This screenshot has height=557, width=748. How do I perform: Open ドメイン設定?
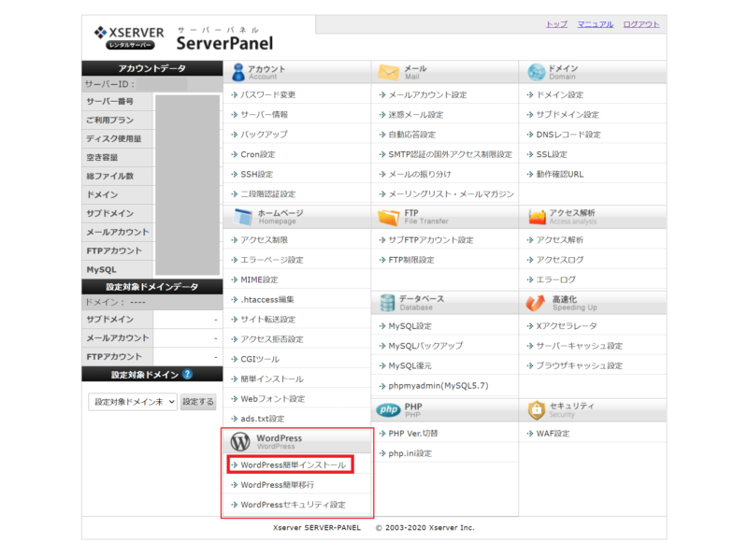point(559,95)
